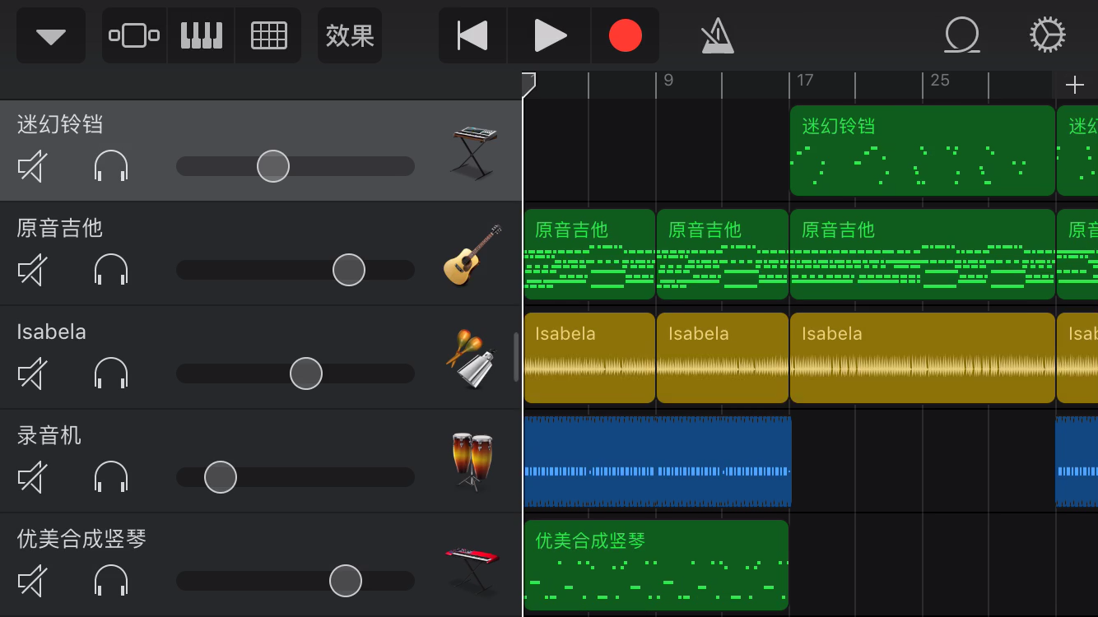The image size is (1098, 617).
Task: Select the 优美合成竖琴 track name
Action: [x=81, y=539]
